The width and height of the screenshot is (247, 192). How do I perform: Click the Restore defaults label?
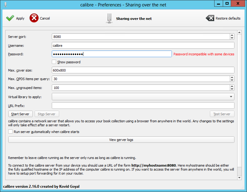tap(228, 18)
